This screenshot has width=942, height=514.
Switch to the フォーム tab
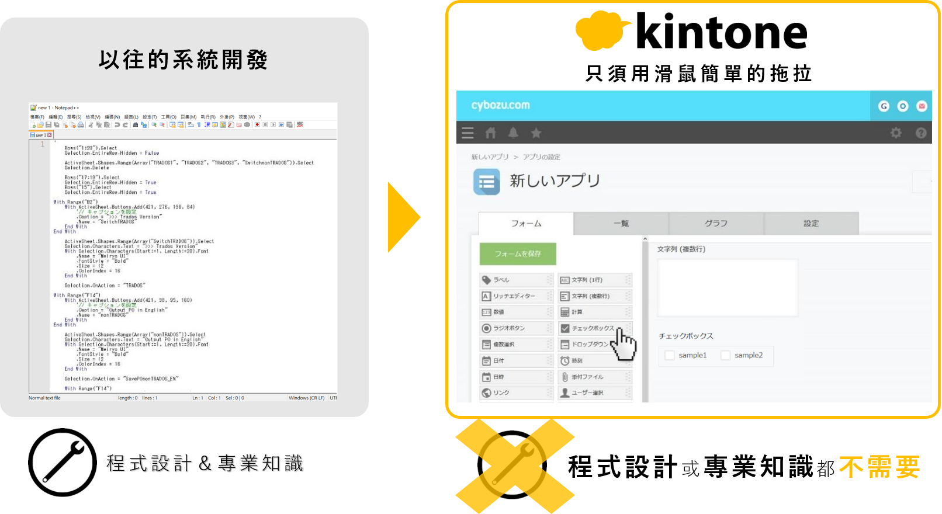(x=526, y=224)
